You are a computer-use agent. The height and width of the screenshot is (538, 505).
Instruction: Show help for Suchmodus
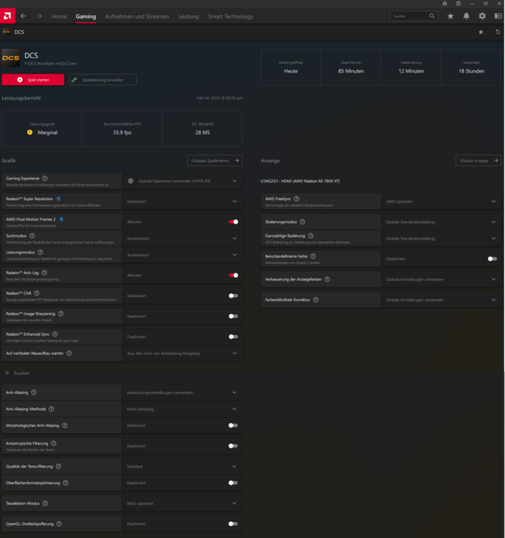click(x=32, y=236)
